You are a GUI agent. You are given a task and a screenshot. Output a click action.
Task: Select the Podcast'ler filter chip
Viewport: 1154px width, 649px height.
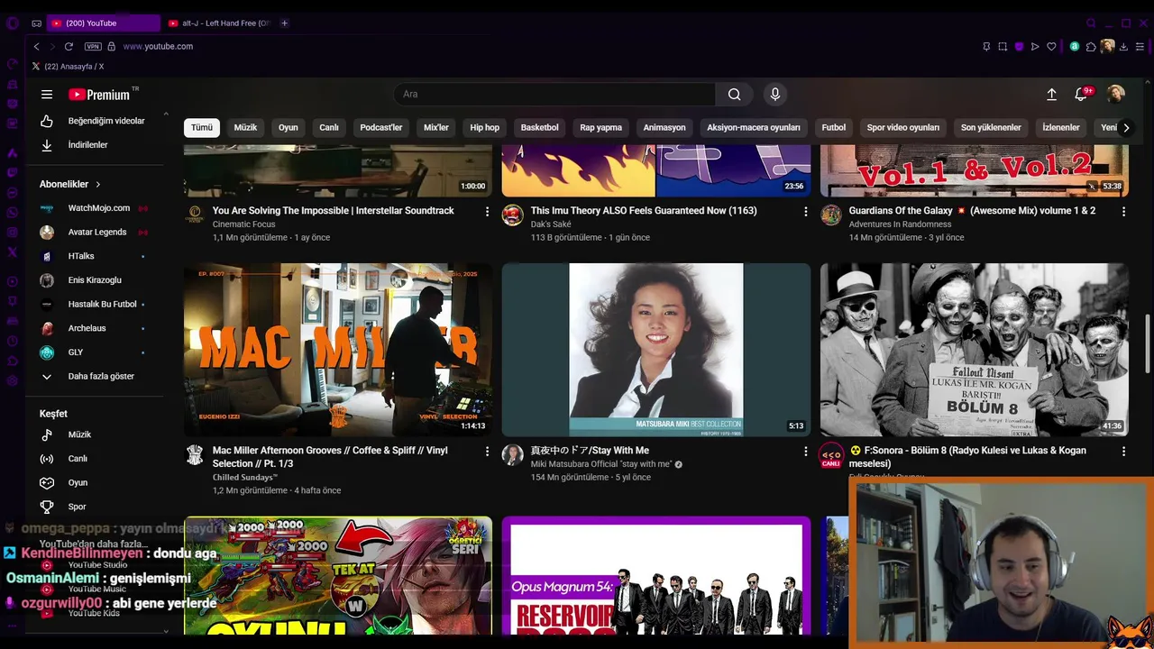pyautogui.click(x=380, y=127)
